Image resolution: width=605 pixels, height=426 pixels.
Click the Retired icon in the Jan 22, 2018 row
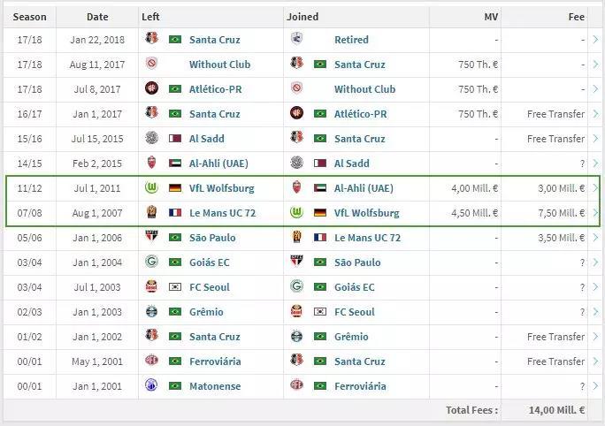[296, 40]
